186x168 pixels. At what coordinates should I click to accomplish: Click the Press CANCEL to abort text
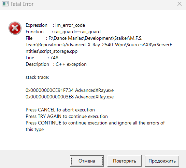[x=60, y=110]
